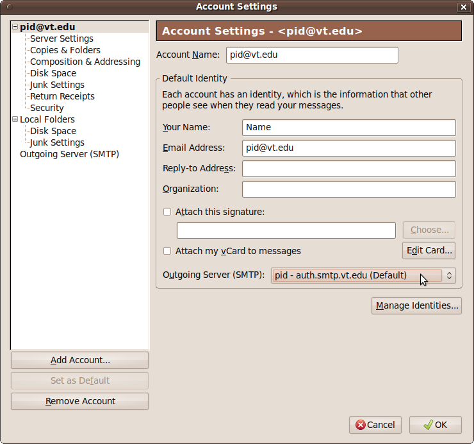Select Disk Space under Local Folders
Viewport: 474px width, 444px height.
53,131
